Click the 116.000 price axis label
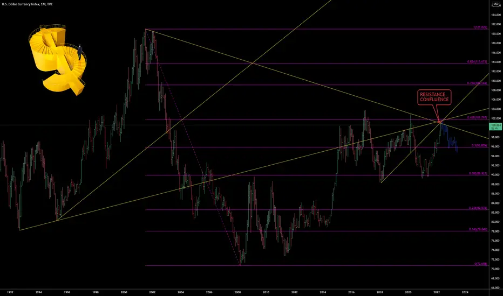This screenshot has width=503, height=296. [x=495, y=53]
